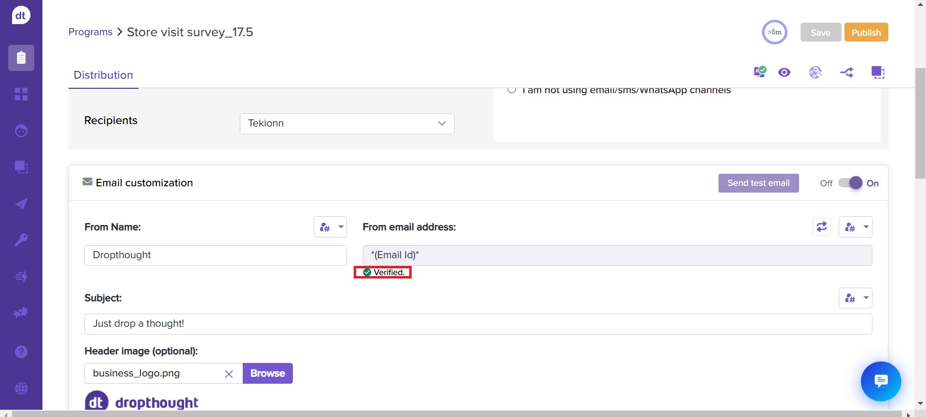Click the translation check icon in toolbar
Image resolution: width=926 pixels, height=417 pixels.
click(x=760, y=72)
